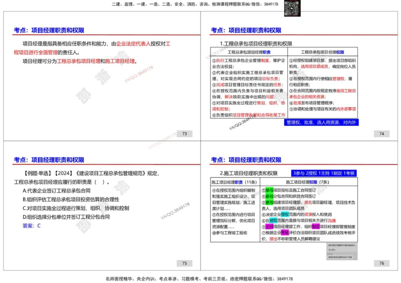The width and height of the screenshot is (401, 283).
Task: Click table header 工程总承包项目经理职责
Action: coord(249,52)
